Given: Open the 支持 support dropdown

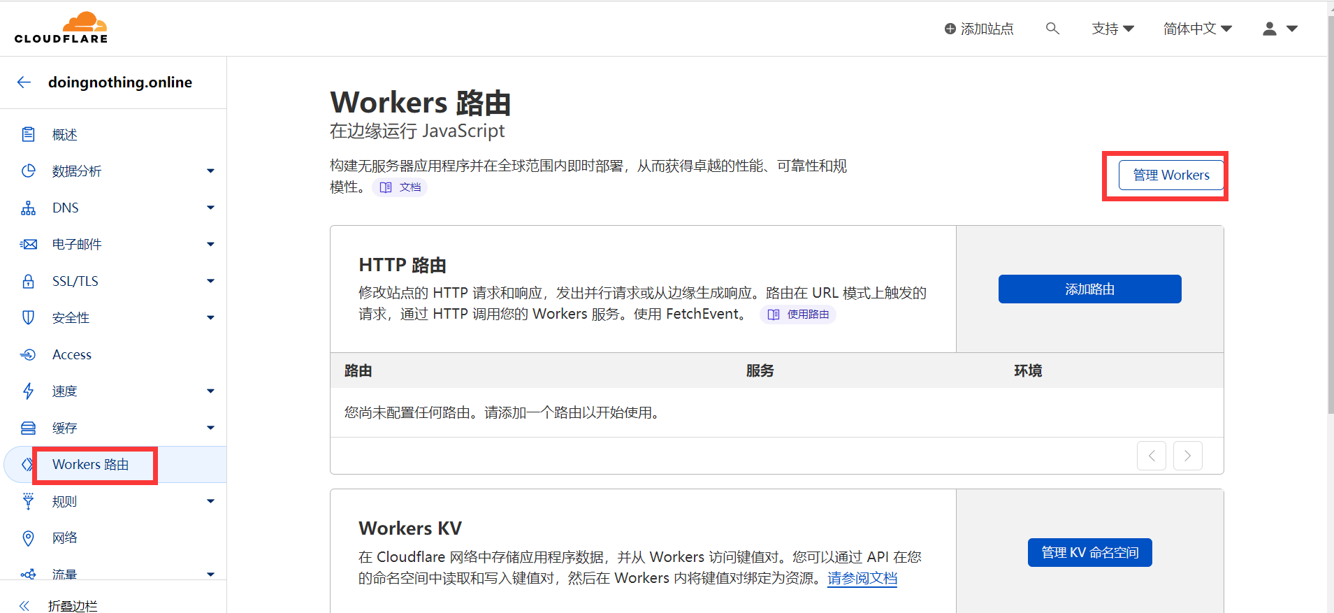Looking at the screenshot, I should (x=1112, y=29).
